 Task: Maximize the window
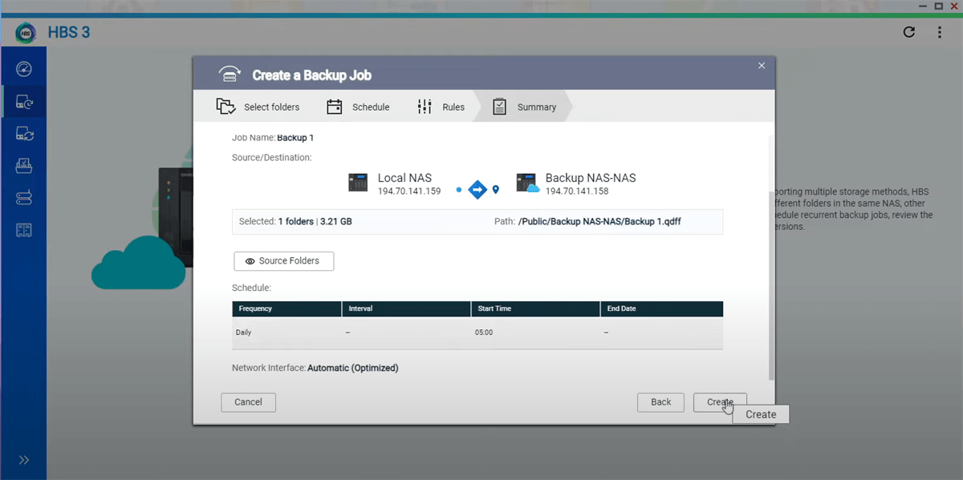938,6
